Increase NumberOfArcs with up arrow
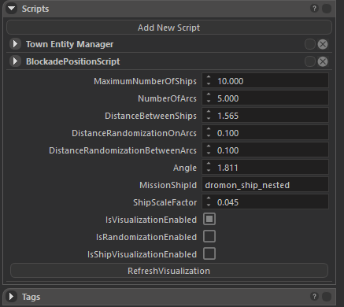 click(209, 94)
